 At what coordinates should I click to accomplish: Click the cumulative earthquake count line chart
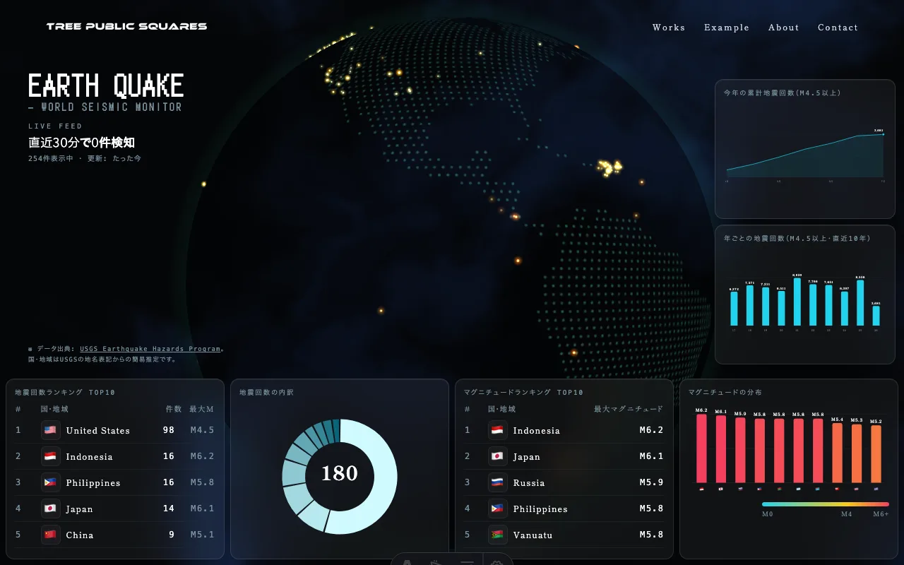[x=805, y=154]
